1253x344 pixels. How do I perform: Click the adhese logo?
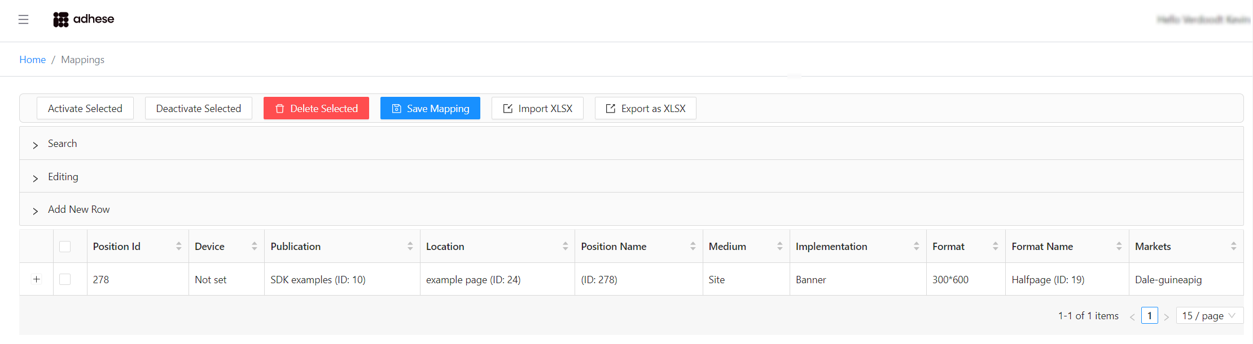[84, 19]
